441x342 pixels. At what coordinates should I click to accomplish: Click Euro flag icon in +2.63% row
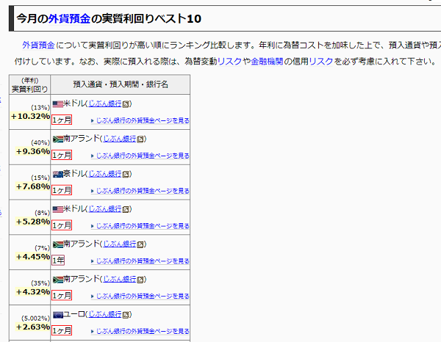pyautogui.click(x=57, y=315)
